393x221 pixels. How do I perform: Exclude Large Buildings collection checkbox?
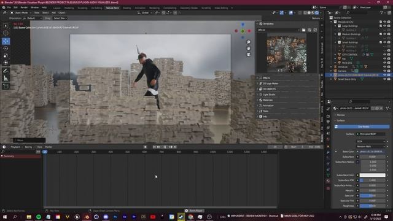click(381, 26)
